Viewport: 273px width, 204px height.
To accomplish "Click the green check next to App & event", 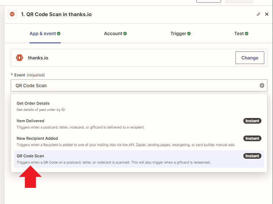I will click(x=59, y=33).
